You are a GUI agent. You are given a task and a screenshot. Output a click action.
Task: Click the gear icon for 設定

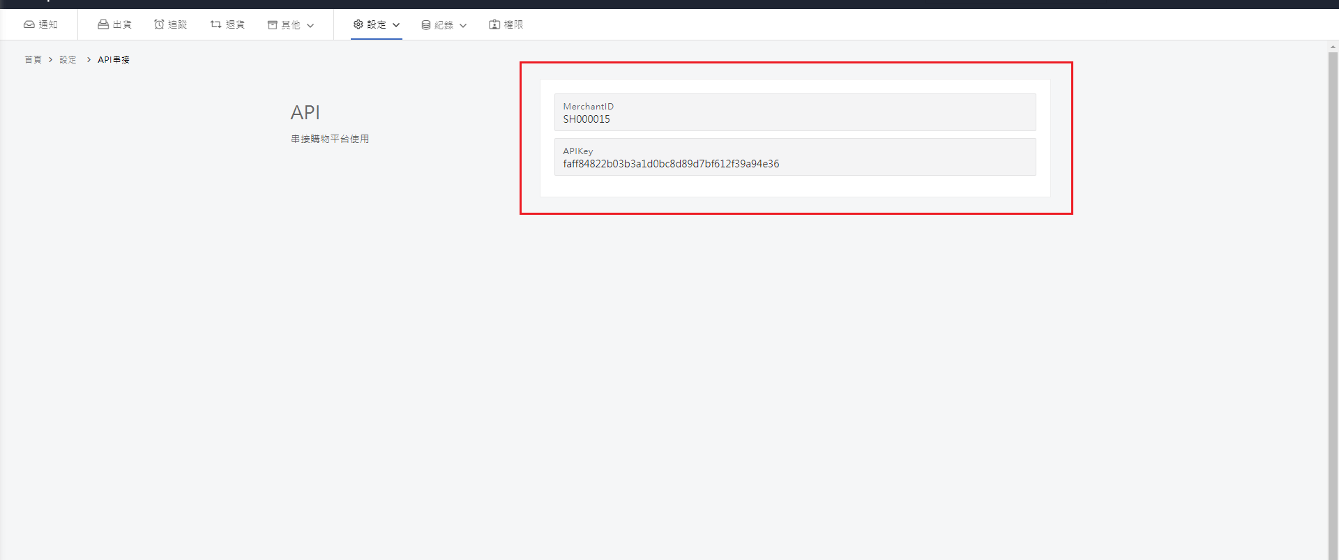pyautogui.click(x=358, y=24)
